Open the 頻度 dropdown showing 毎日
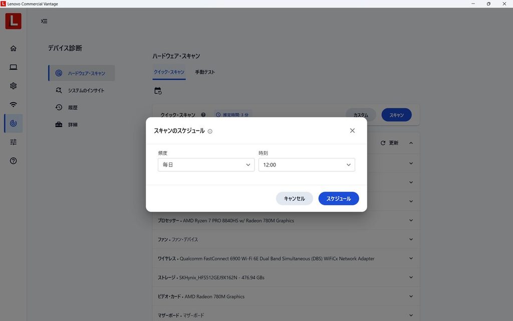Screen dimensions: 513x321 pos(206,165)
